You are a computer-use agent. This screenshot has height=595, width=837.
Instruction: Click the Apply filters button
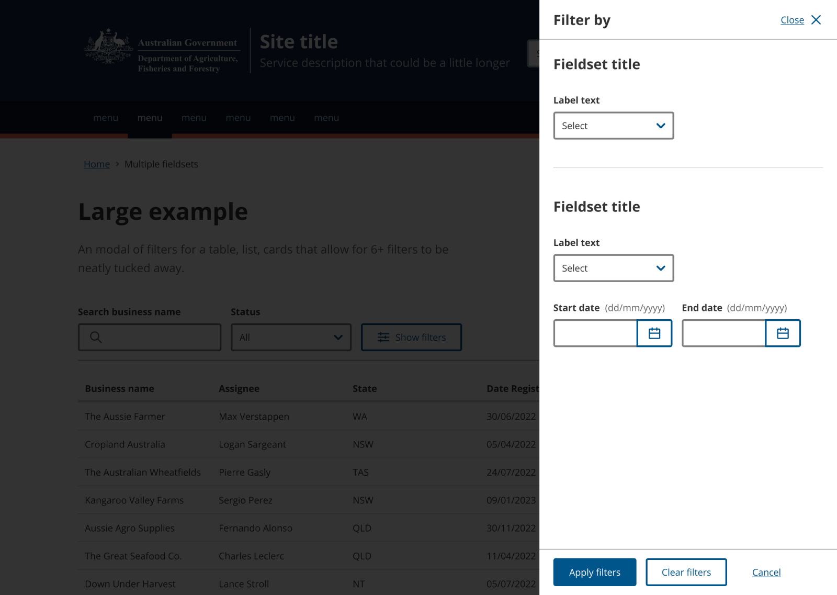pos(594,572)
